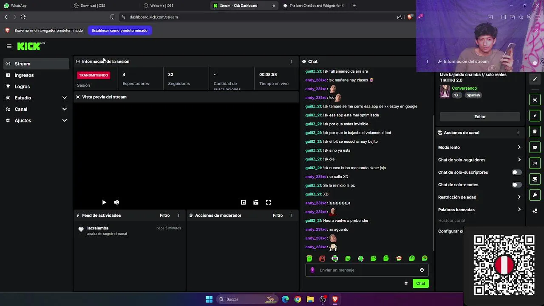Switch to the Welcome | OBS tab
The image size is (544, 306).
[174, 6]
